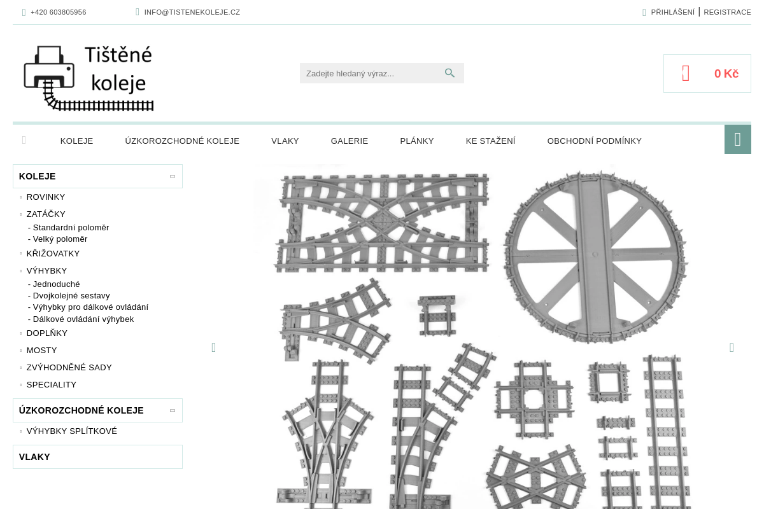Click the PŘIHLÁŠENÍ login link

(673, 12)
